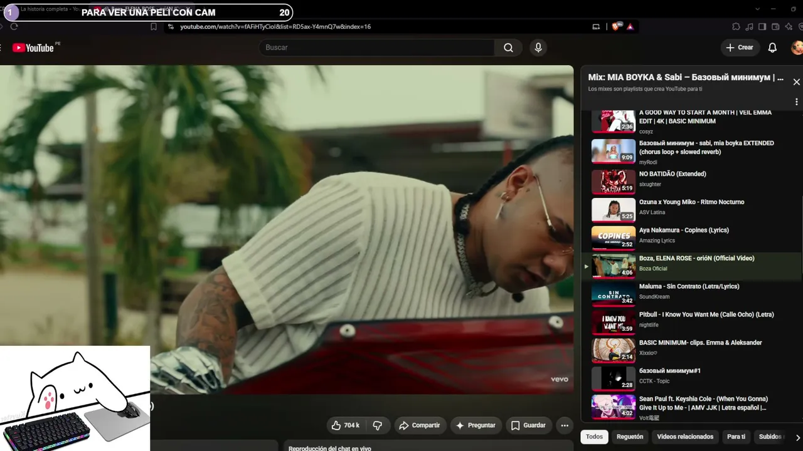
Task: Select the Todos filter chip
Action: [594, 437]
